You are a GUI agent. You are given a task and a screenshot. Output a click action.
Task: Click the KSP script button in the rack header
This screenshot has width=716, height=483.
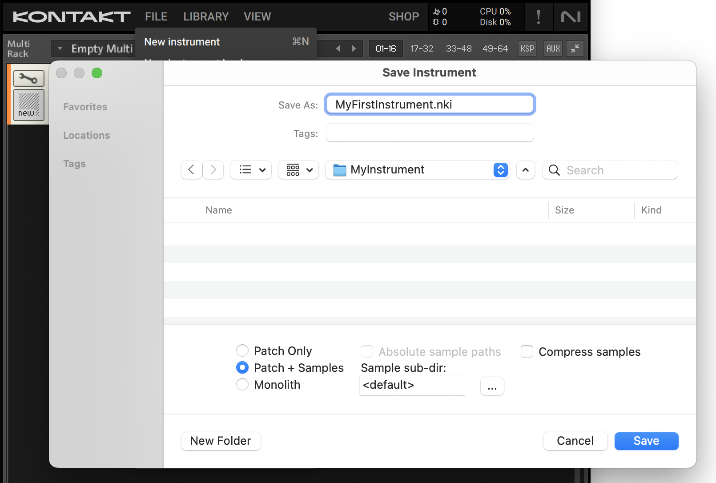point(527,48)
